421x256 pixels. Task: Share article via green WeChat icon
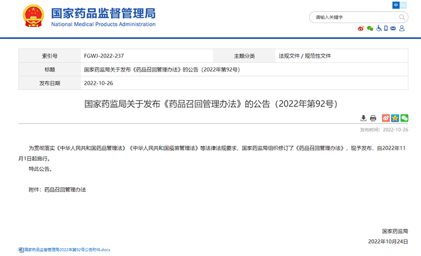404,118
